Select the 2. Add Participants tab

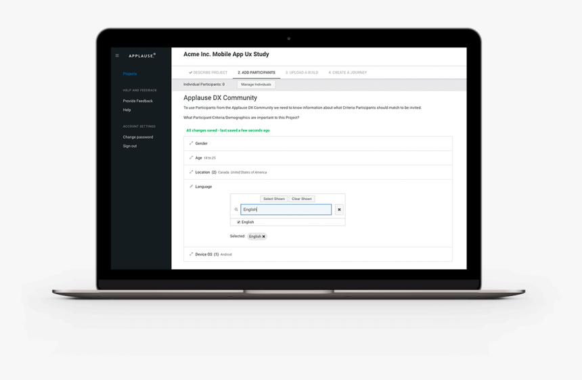coord(256,72)
